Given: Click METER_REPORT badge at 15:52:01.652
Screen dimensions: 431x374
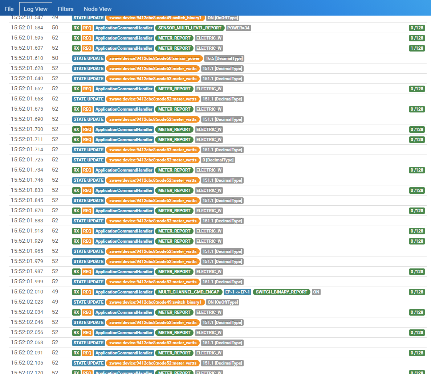Looking at the screenshot, I should click(174, 89).
